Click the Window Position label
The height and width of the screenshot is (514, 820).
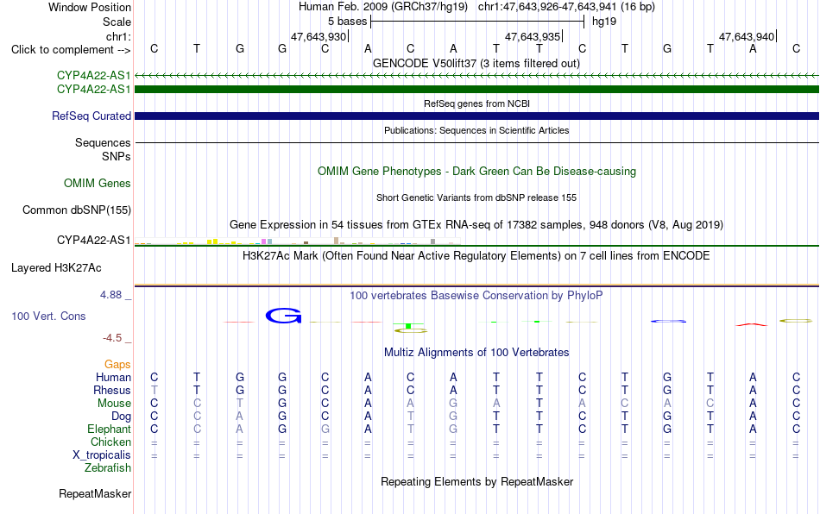click(90, 7)
